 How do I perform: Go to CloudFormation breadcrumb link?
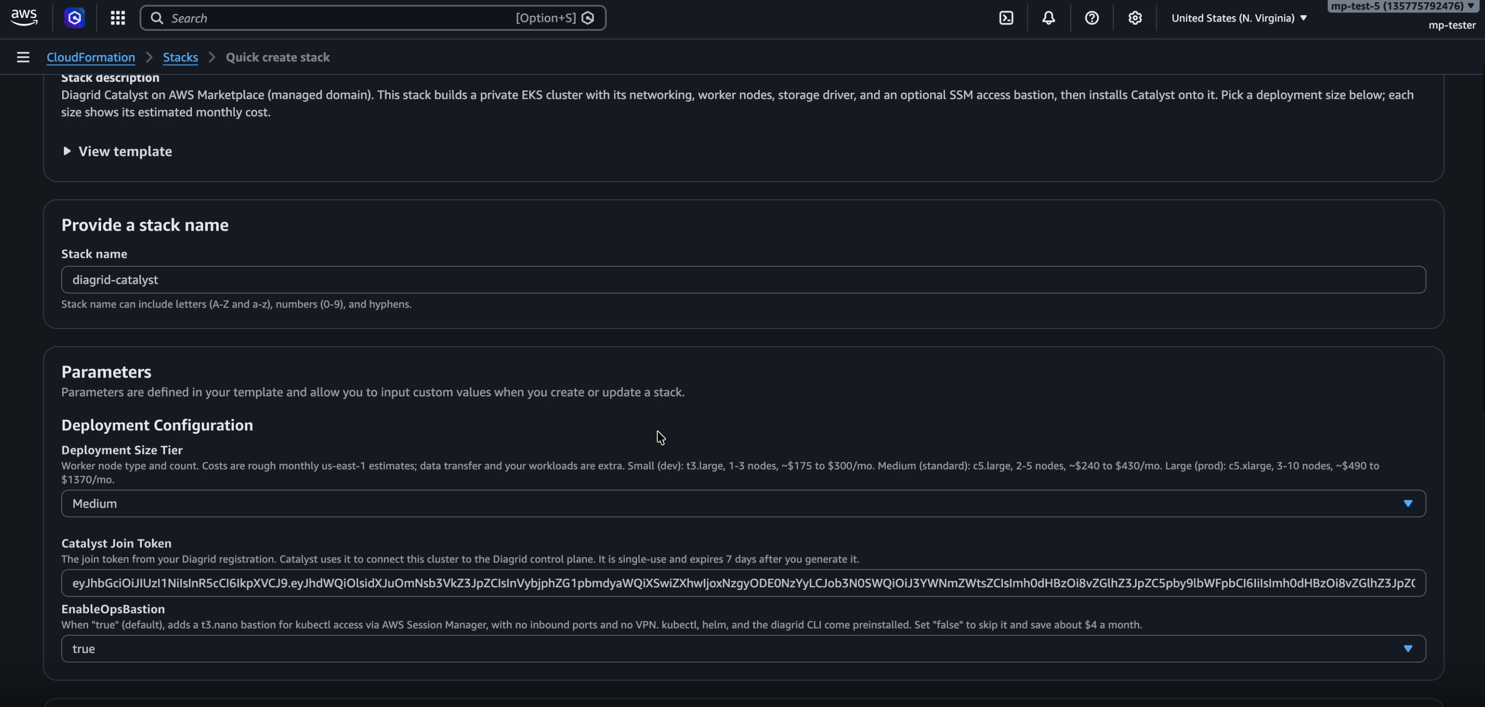90,57
